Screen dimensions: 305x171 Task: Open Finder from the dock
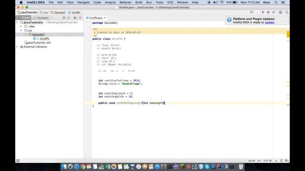(x=64, y=167)
